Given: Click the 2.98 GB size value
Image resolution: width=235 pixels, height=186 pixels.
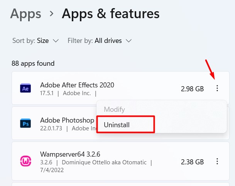Looking at the screenshot, I should (192, 89).
